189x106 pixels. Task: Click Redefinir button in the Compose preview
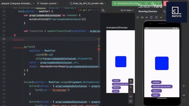(115, 91)
